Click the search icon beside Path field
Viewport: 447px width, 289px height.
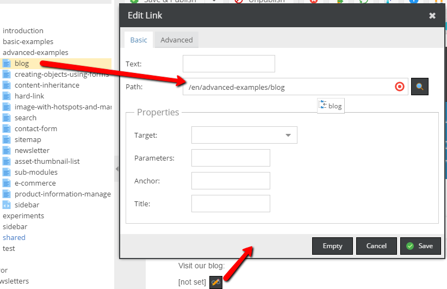[x=420, y=87]
